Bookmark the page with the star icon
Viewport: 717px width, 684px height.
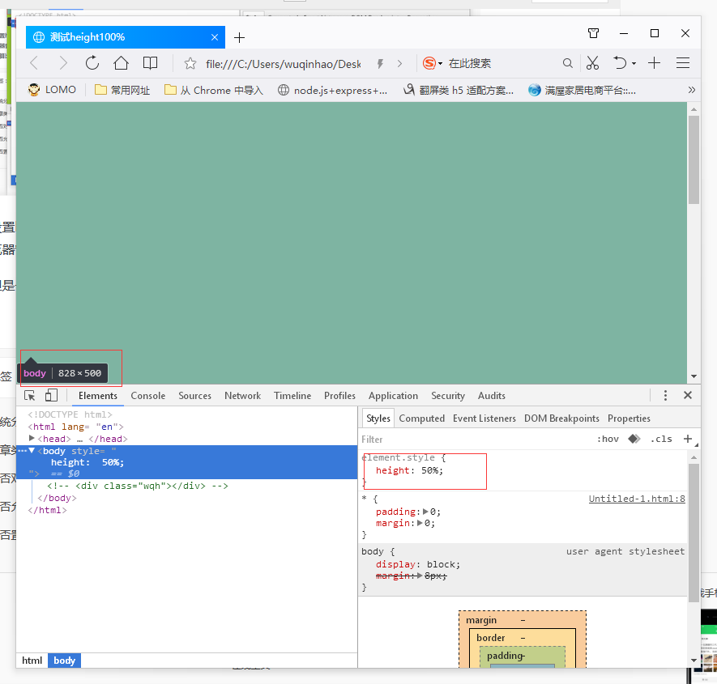click(x=190, y=63)
